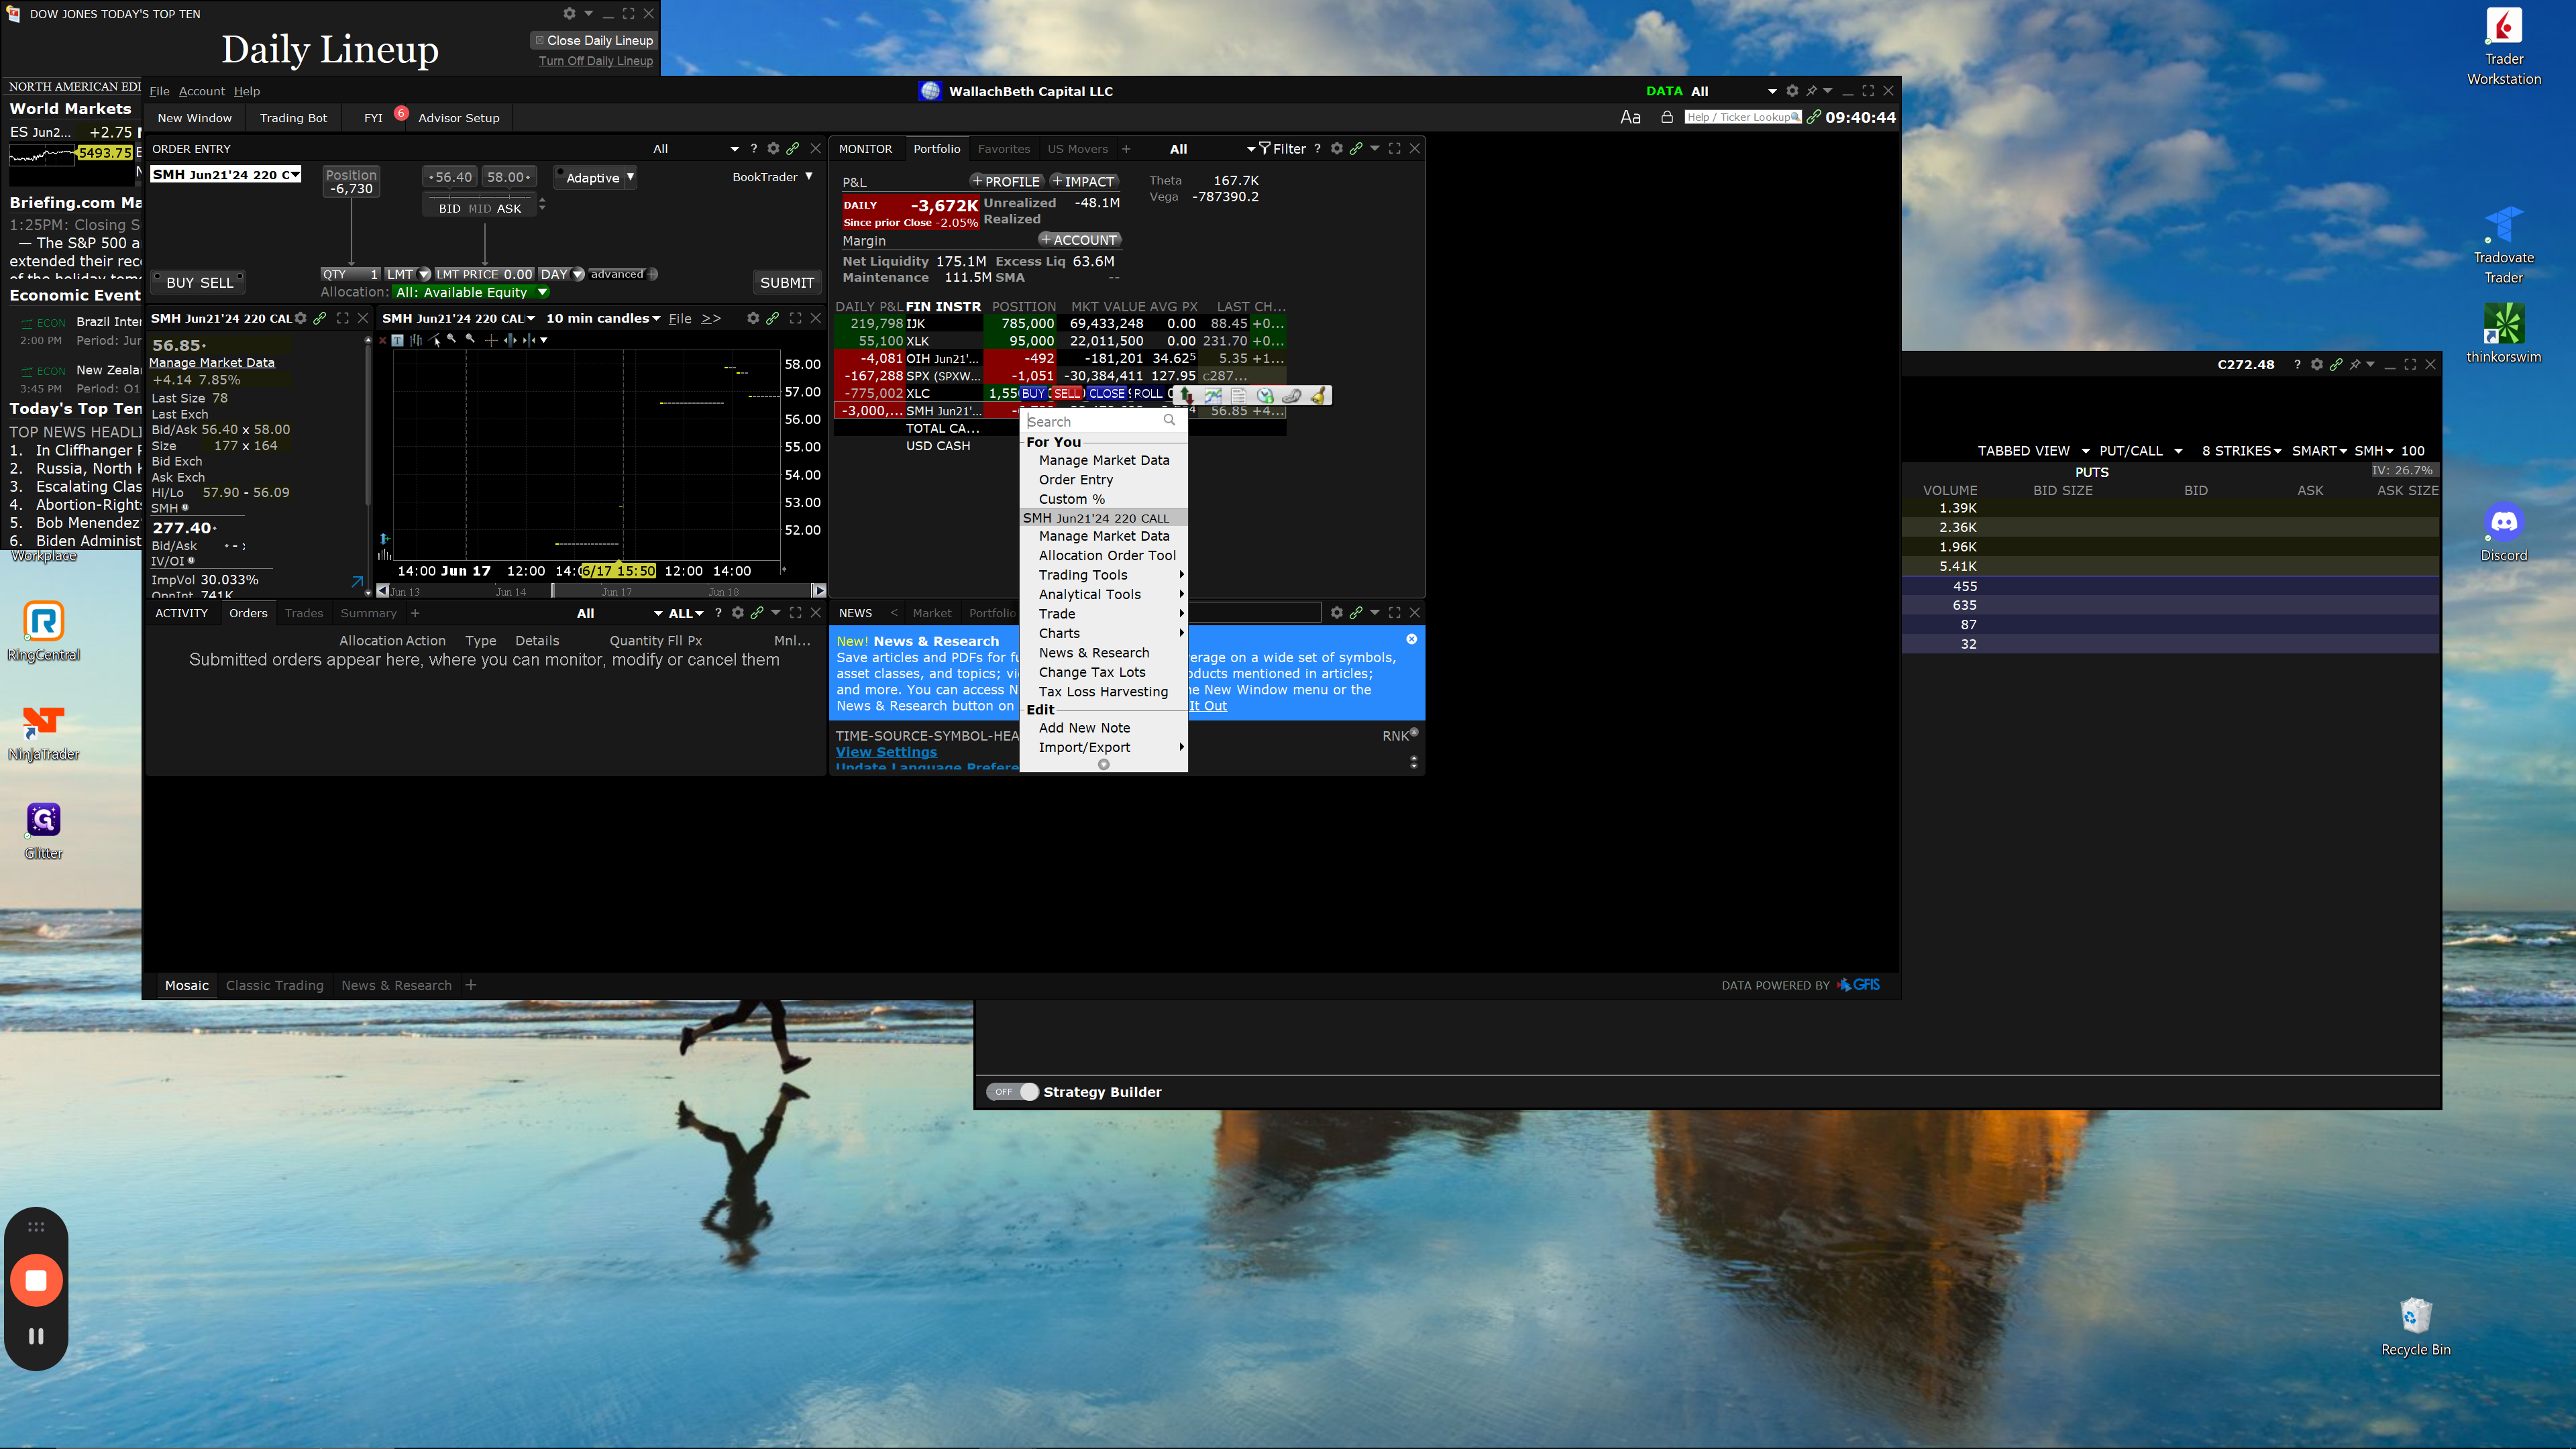Viewport: 2576px width, 1449px height.
Task: Click the Trading Bot button
Action: [293, 118]
